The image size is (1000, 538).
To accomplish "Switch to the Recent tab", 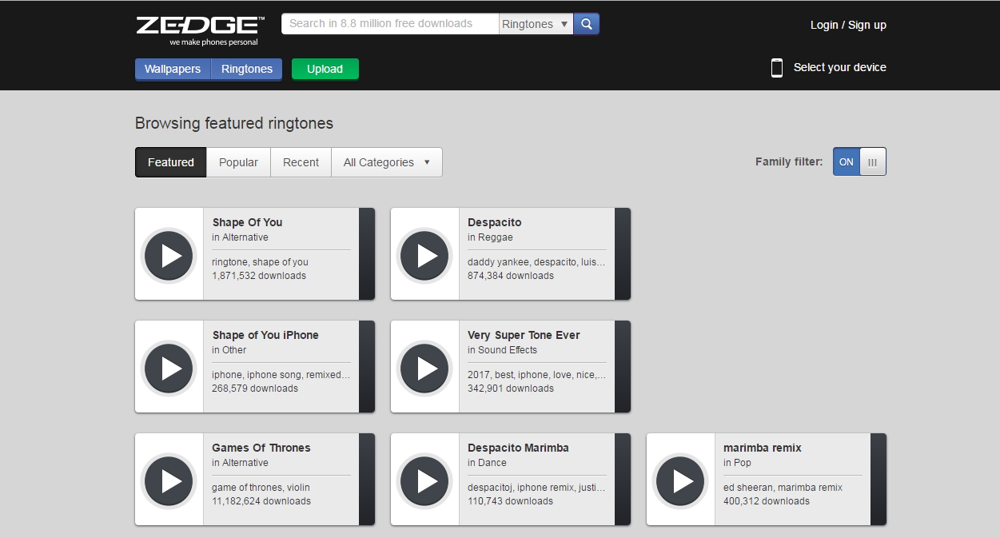I will pyautogui.click(x=301, y=162).
